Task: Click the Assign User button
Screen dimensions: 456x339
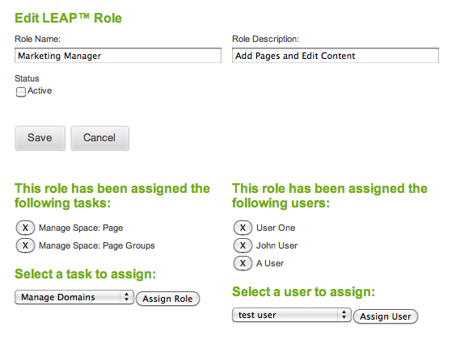Action: 386,316
